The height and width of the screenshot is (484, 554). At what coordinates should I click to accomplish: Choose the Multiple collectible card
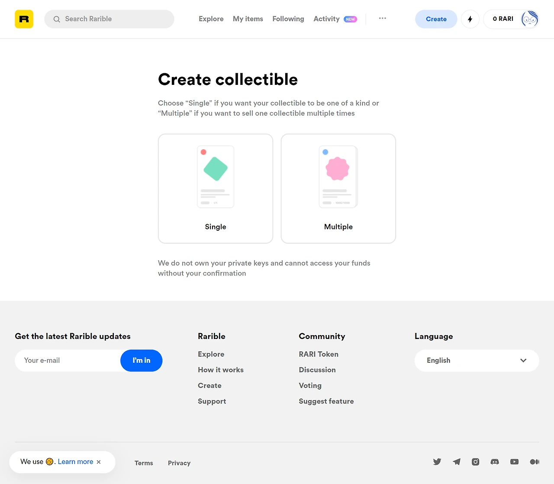pos(338,189)
